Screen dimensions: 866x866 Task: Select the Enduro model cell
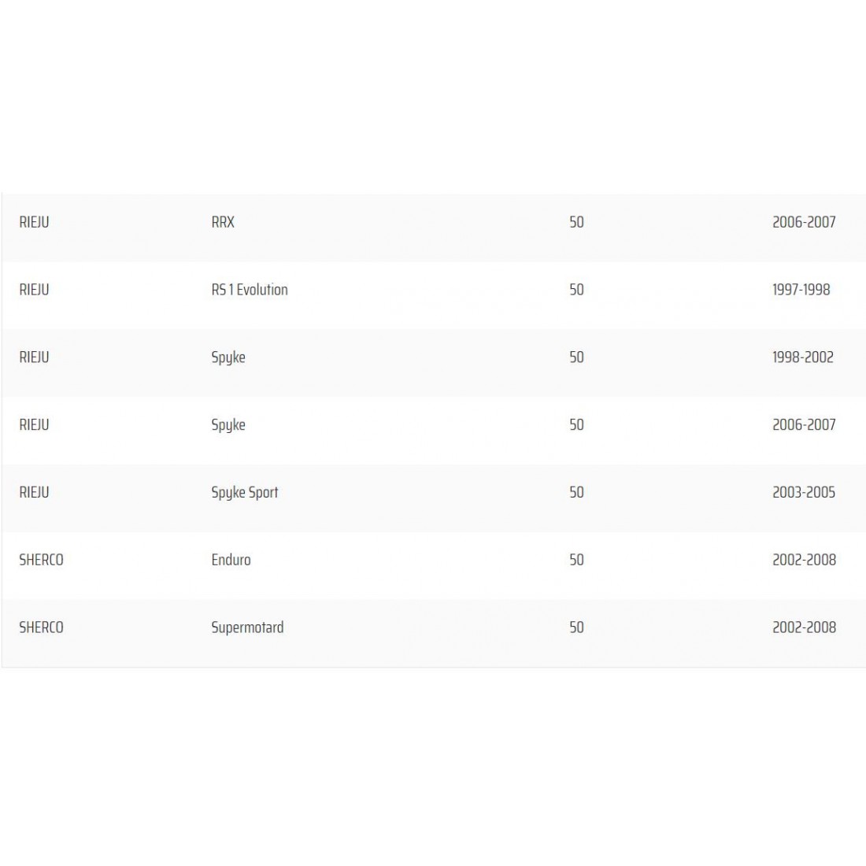click(x=231, y=561)
